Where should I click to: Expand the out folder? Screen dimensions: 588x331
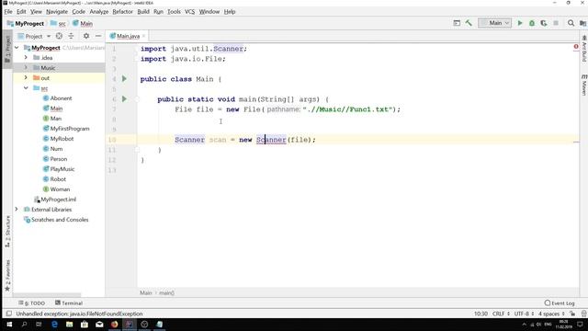click(x=26, y=77)
